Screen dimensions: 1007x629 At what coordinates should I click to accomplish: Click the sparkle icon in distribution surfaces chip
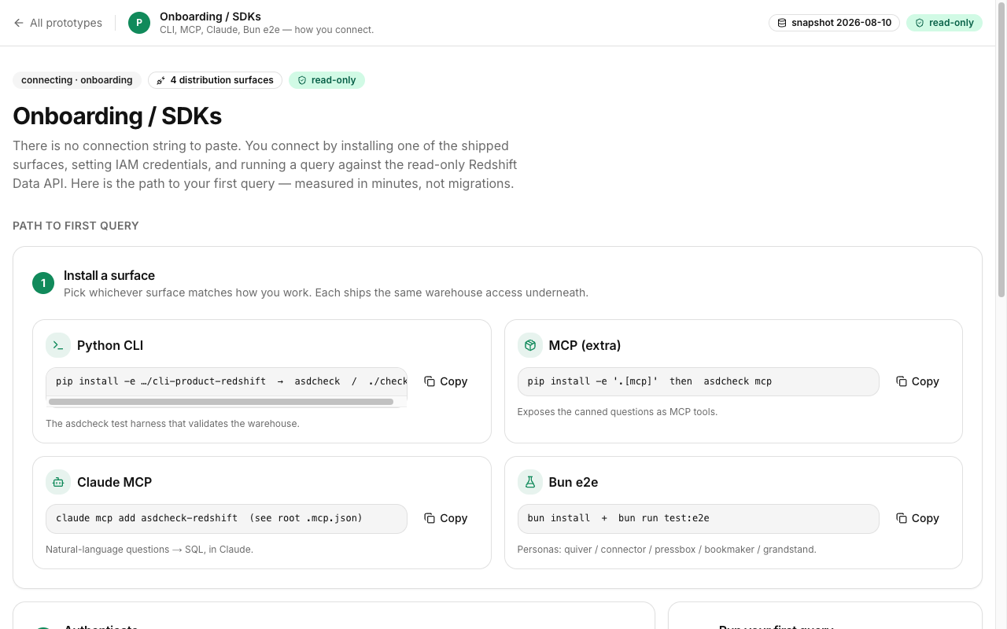[x=161, y=80]
